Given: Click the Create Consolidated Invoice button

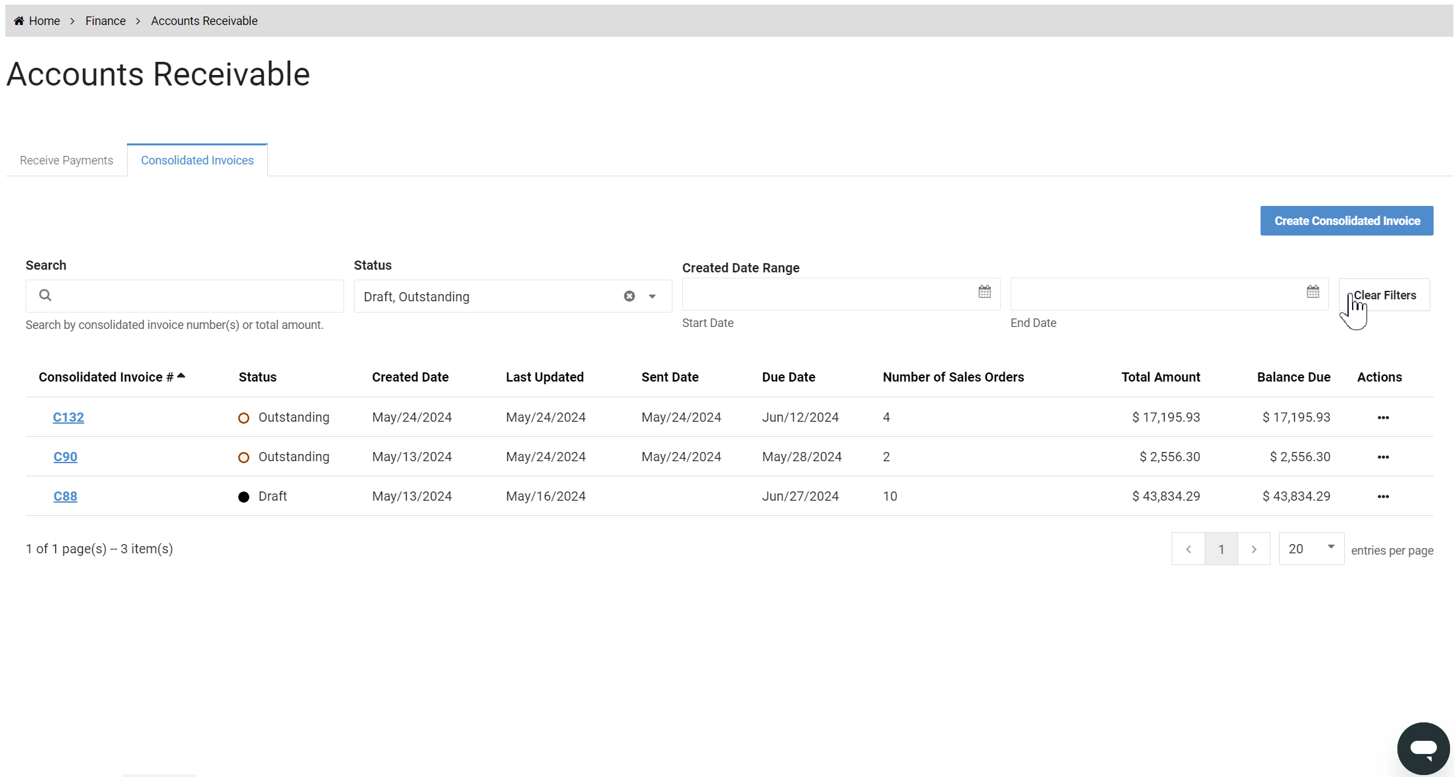Looking at the screenshot, I should coord(1346,220).
